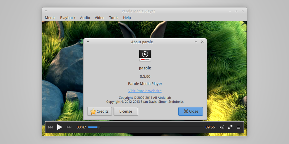Click the elapsed time 00:47
This screenshot has height=144, width=289.
click(81, 127)
